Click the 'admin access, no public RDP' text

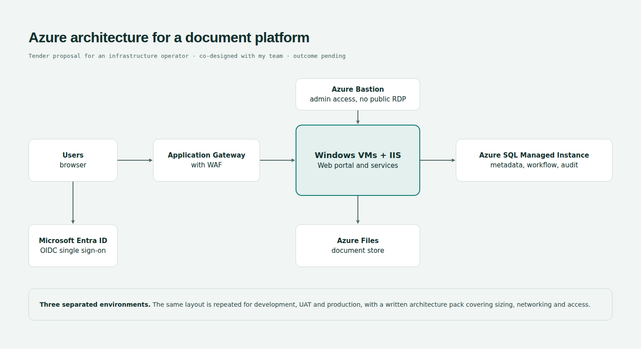click(x=358, y=99)
